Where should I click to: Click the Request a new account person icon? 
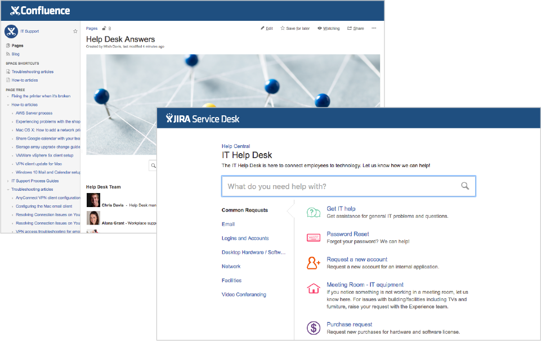click(x=314, y=263)
